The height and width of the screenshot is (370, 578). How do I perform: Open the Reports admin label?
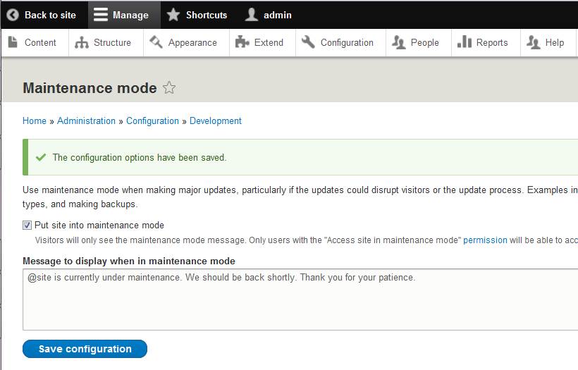pos(492,43)
